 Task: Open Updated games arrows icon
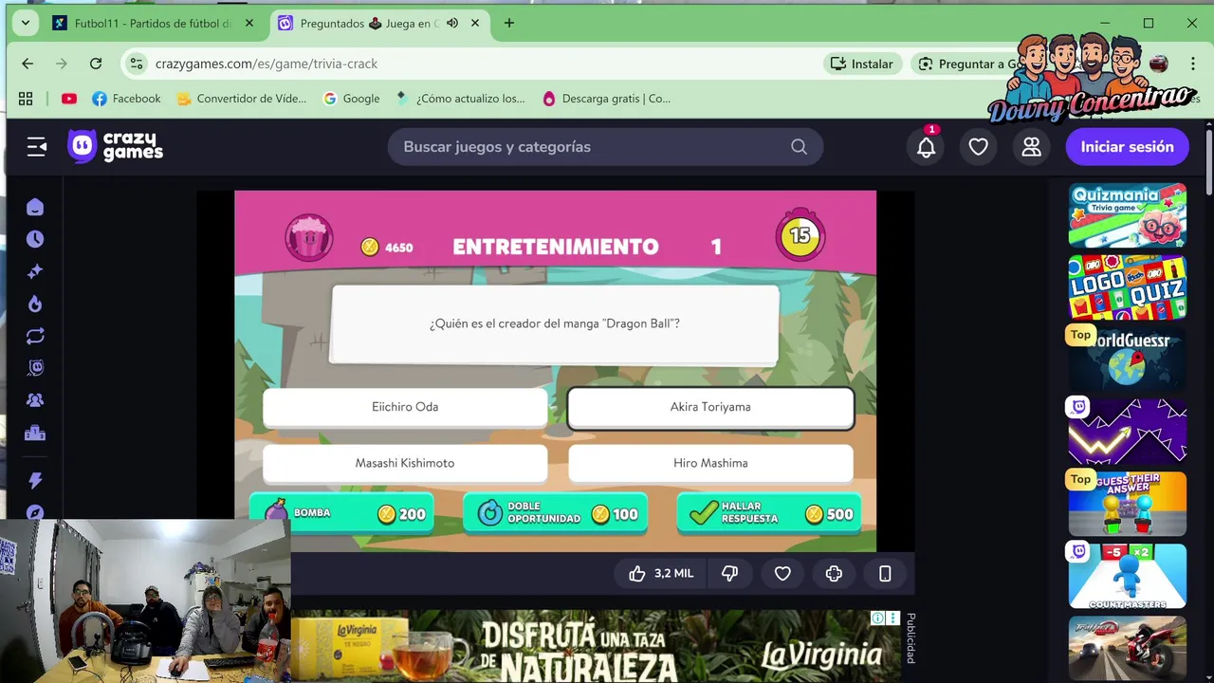pos(35,336)
